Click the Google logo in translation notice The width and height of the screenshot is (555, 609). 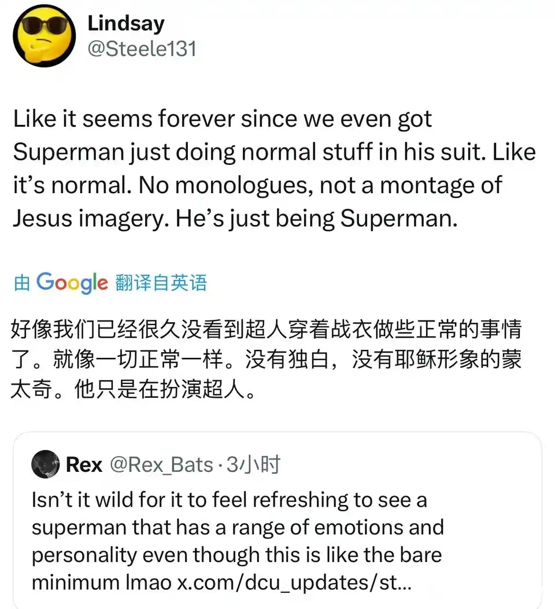72,283
